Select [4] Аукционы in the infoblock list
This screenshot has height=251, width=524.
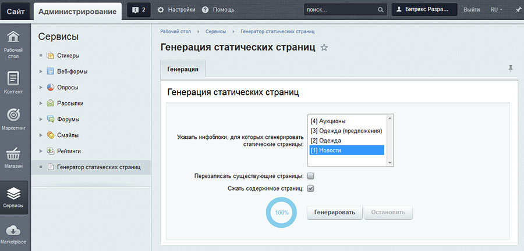[328, 121]
